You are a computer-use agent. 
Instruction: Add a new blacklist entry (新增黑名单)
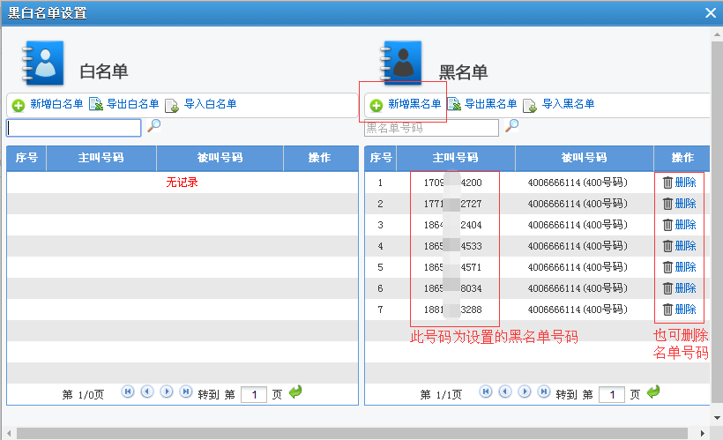tap(406, 104)
